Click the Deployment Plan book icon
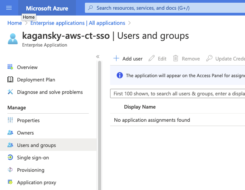Screen dimensions: 245x190 pos(10,79)
